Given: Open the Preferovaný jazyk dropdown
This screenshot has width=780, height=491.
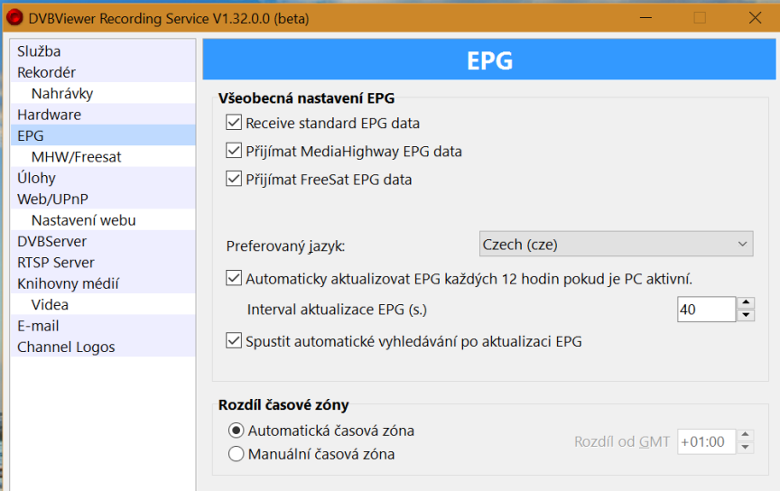Looking at the screenshot, I should pyautogui.click(x=616, y=245).
